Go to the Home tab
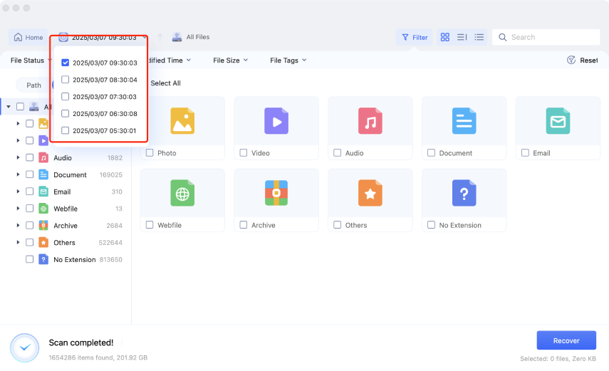The image size is (609, 371). tap(28, 37)
